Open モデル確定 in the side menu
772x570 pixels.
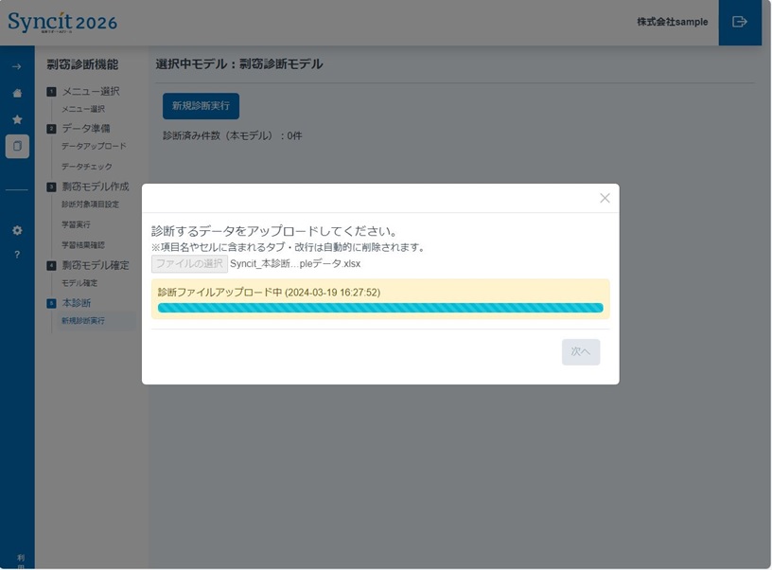pyautogui.click(x=79, y=283)
